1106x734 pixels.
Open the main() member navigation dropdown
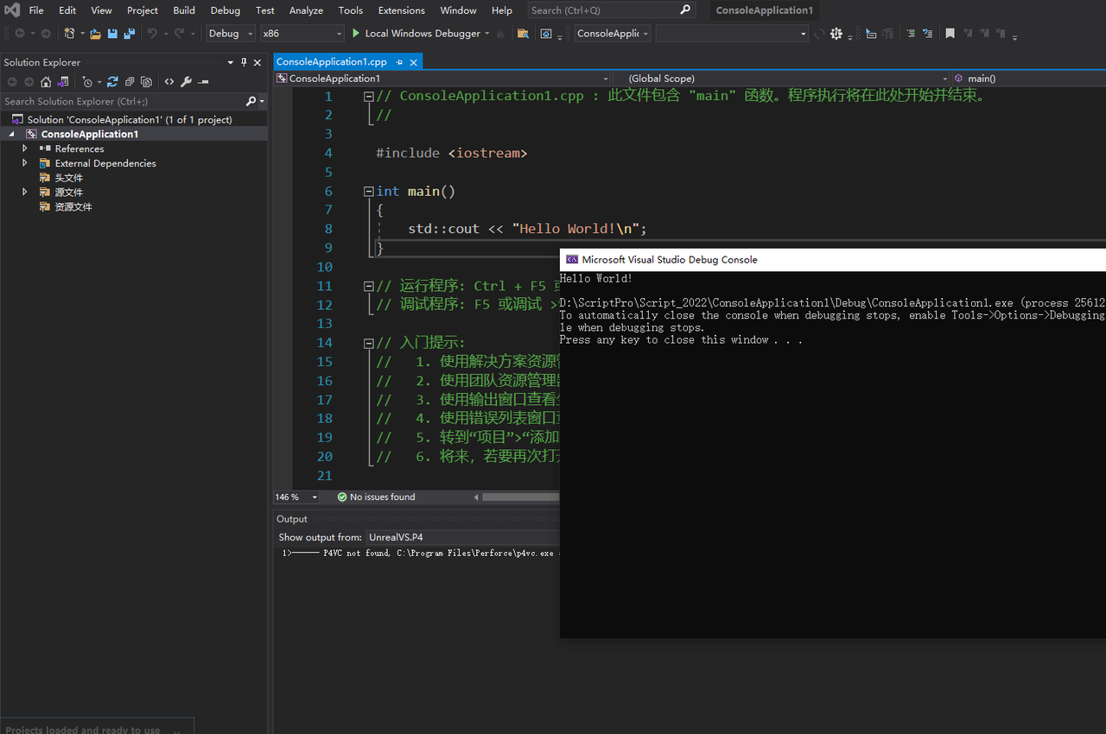(1028, 79)
